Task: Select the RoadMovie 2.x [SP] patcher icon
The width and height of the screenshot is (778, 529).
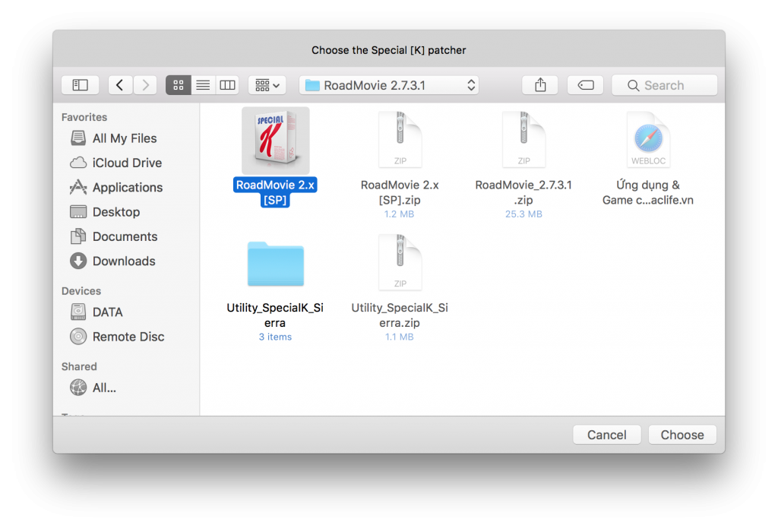Action: 275,141
